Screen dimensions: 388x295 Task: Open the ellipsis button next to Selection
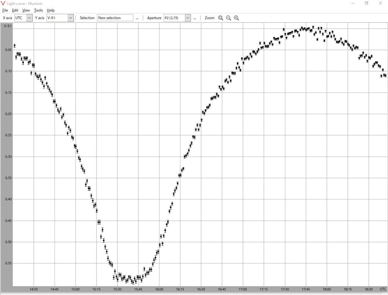137,18
